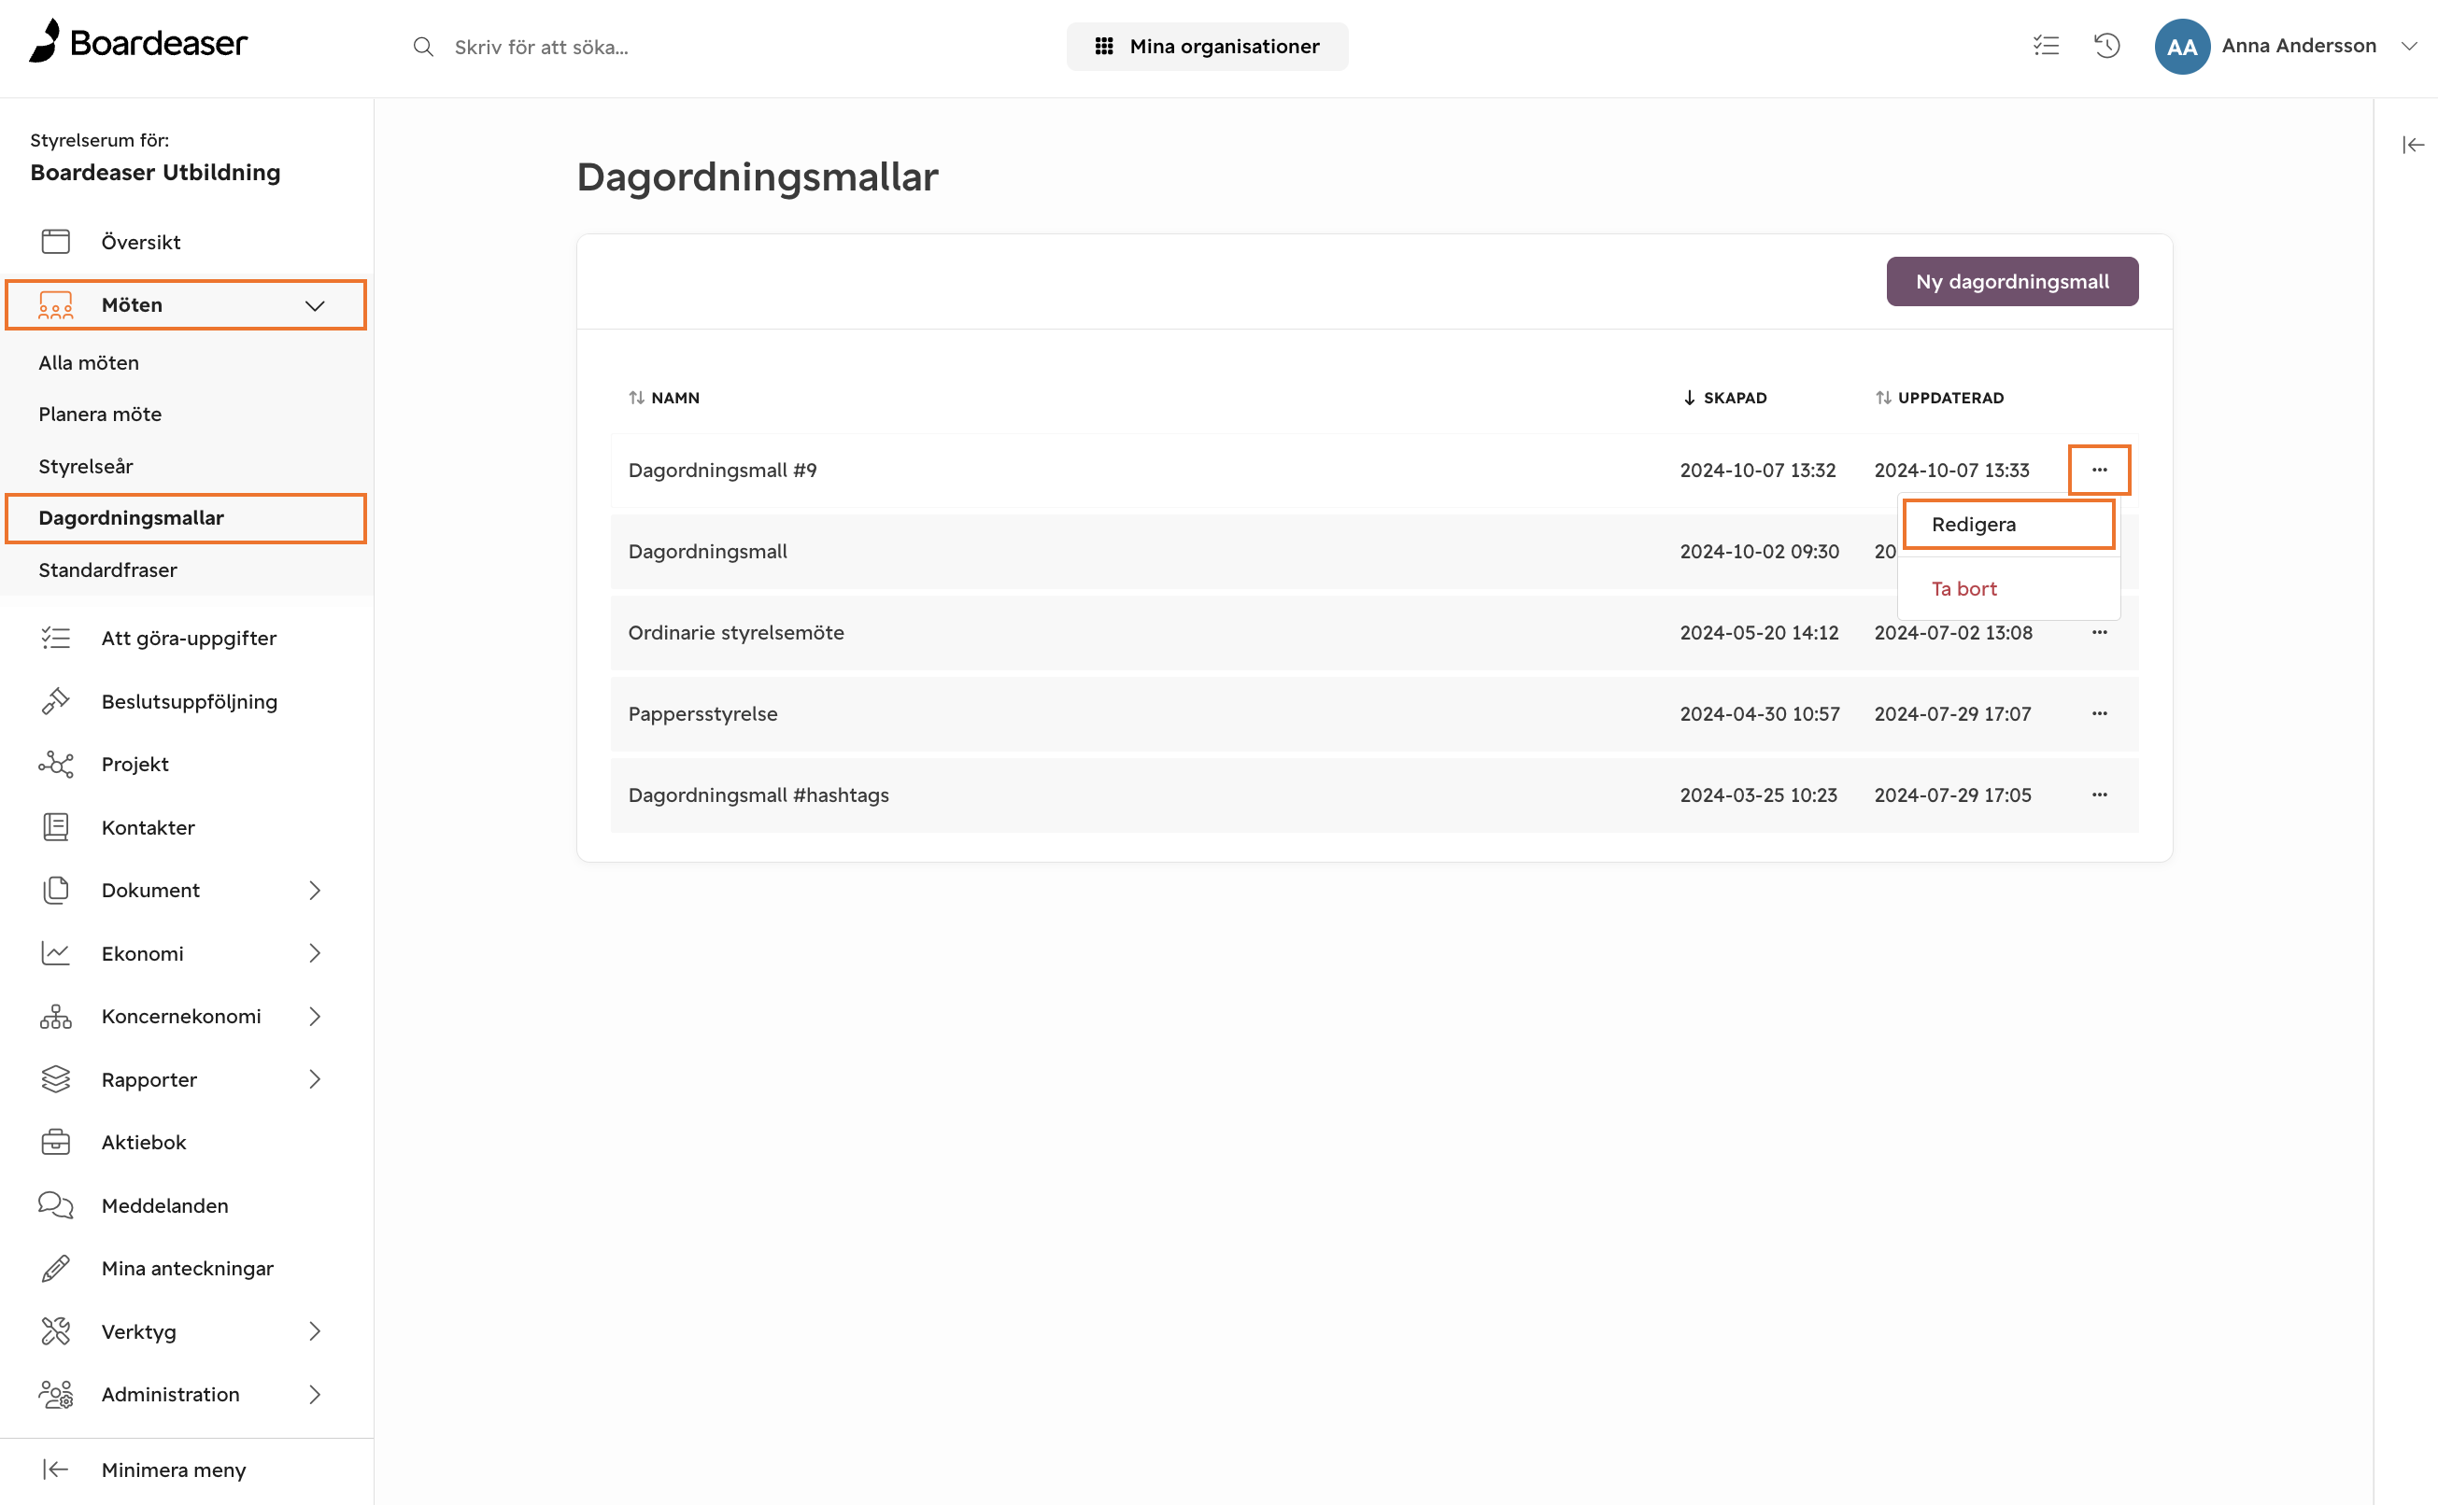The image size is (2438, 1505).
Task: Open the Dagordningsmall row created 2024-10-02
Action: pyautogui.click(x=1374, y=552)
